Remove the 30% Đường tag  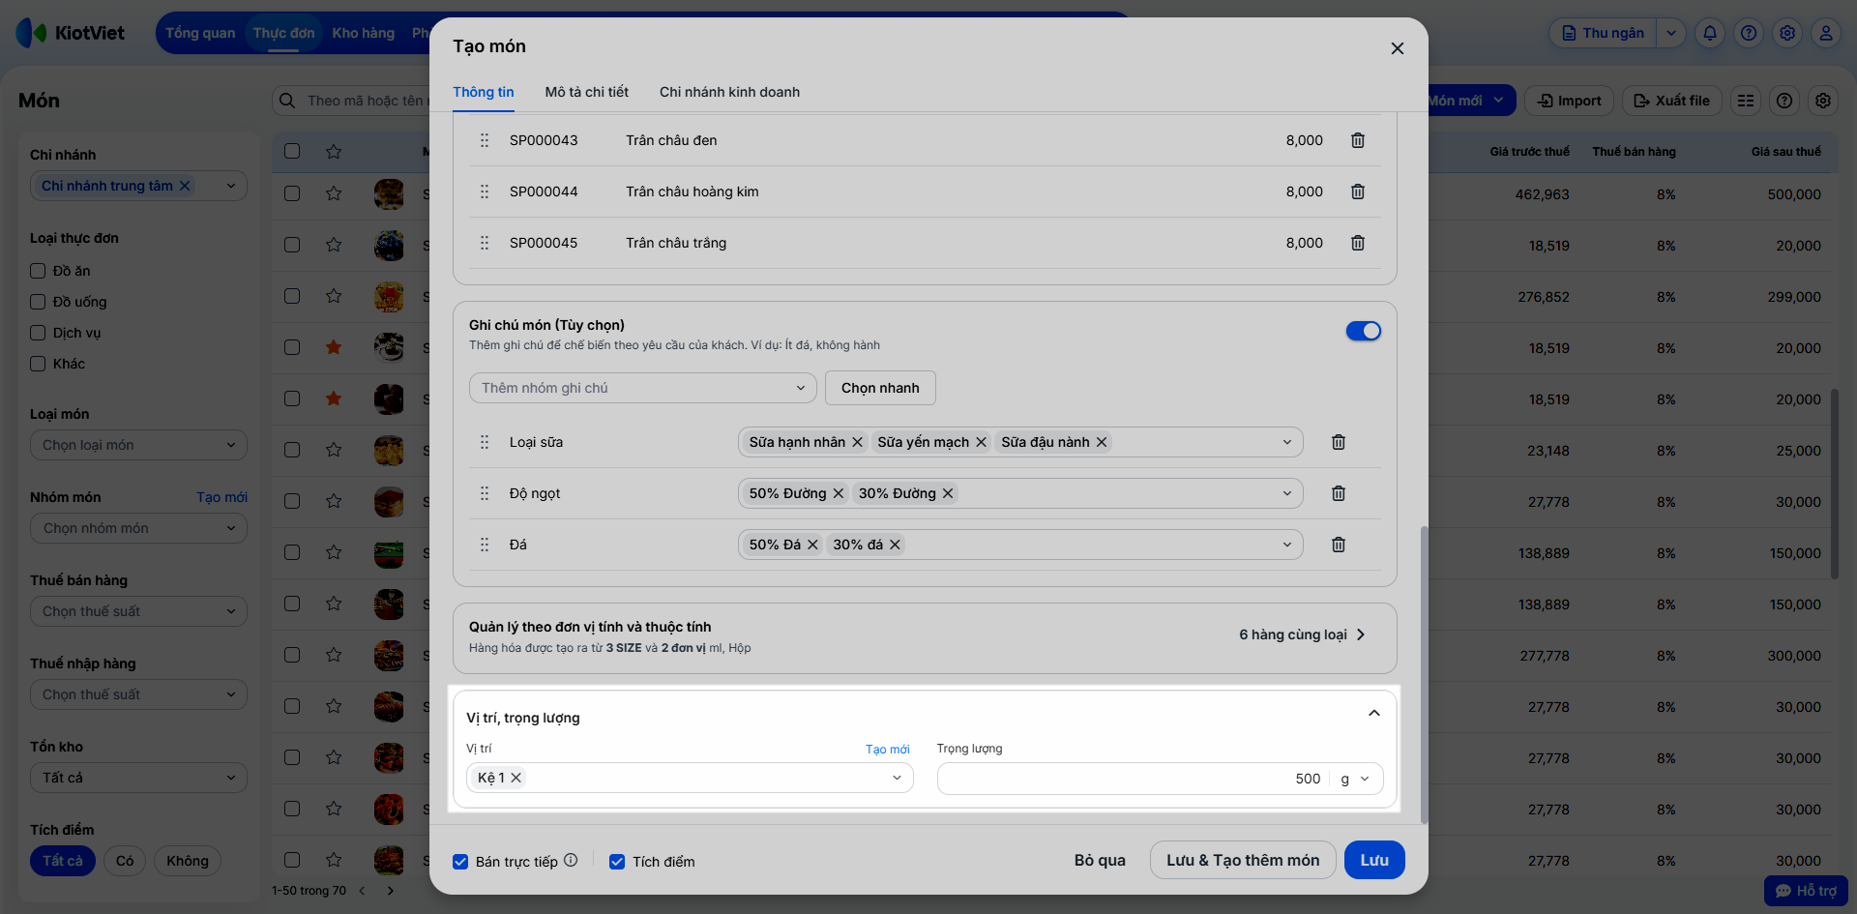click(948, 493)
